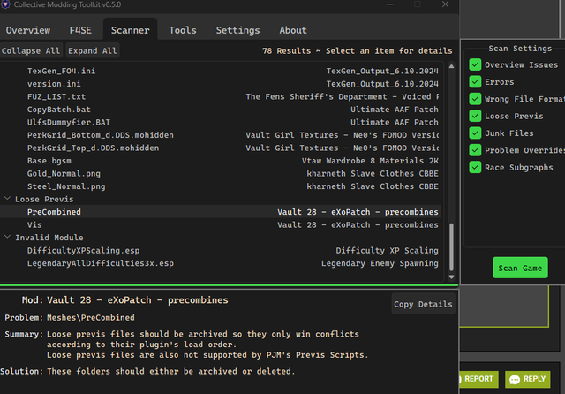This screenshot has height=394, width=565.
Task: Go to the Settings tab
Action: [x=237, y=30]
